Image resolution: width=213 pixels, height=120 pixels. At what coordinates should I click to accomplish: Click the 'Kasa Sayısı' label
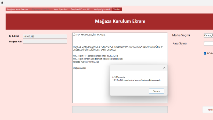[x=179, y=43]
